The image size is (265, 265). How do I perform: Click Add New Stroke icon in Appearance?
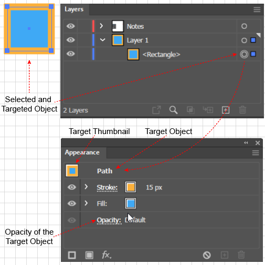click(x=72, y=255)
